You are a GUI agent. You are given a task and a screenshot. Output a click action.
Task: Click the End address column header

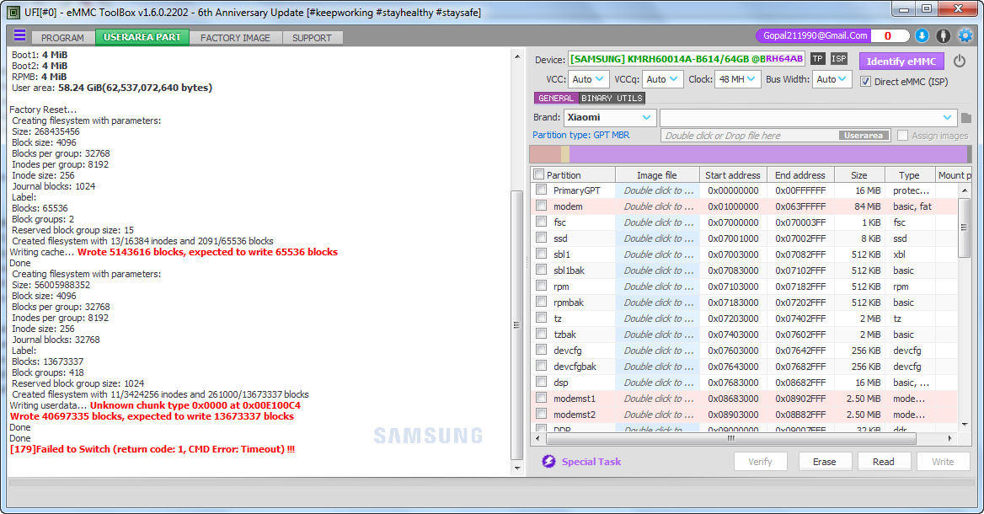click(x=800, y=175)
